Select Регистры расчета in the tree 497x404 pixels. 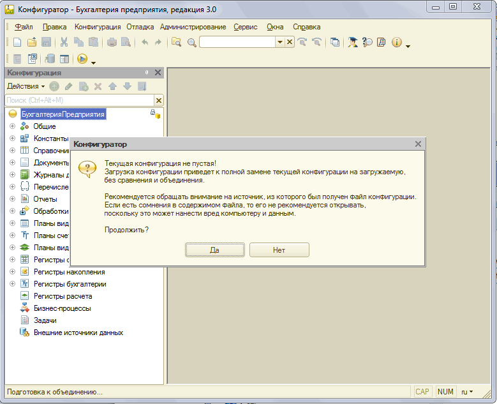pos(63,296)
